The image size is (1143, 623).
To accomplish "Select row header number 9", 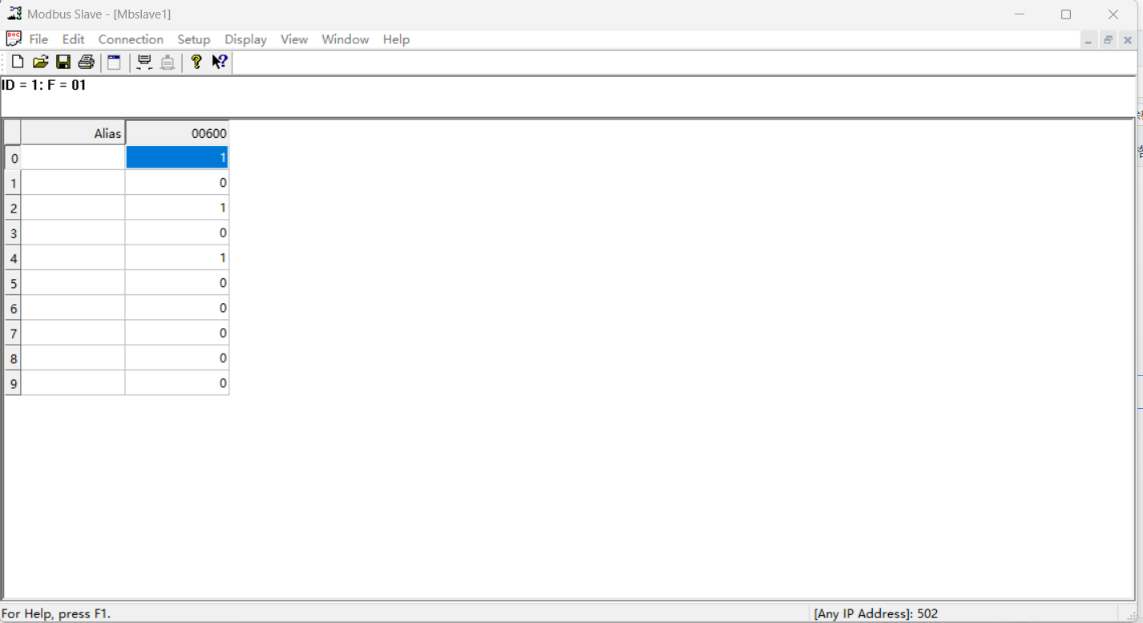I will (x=13, y=383).
